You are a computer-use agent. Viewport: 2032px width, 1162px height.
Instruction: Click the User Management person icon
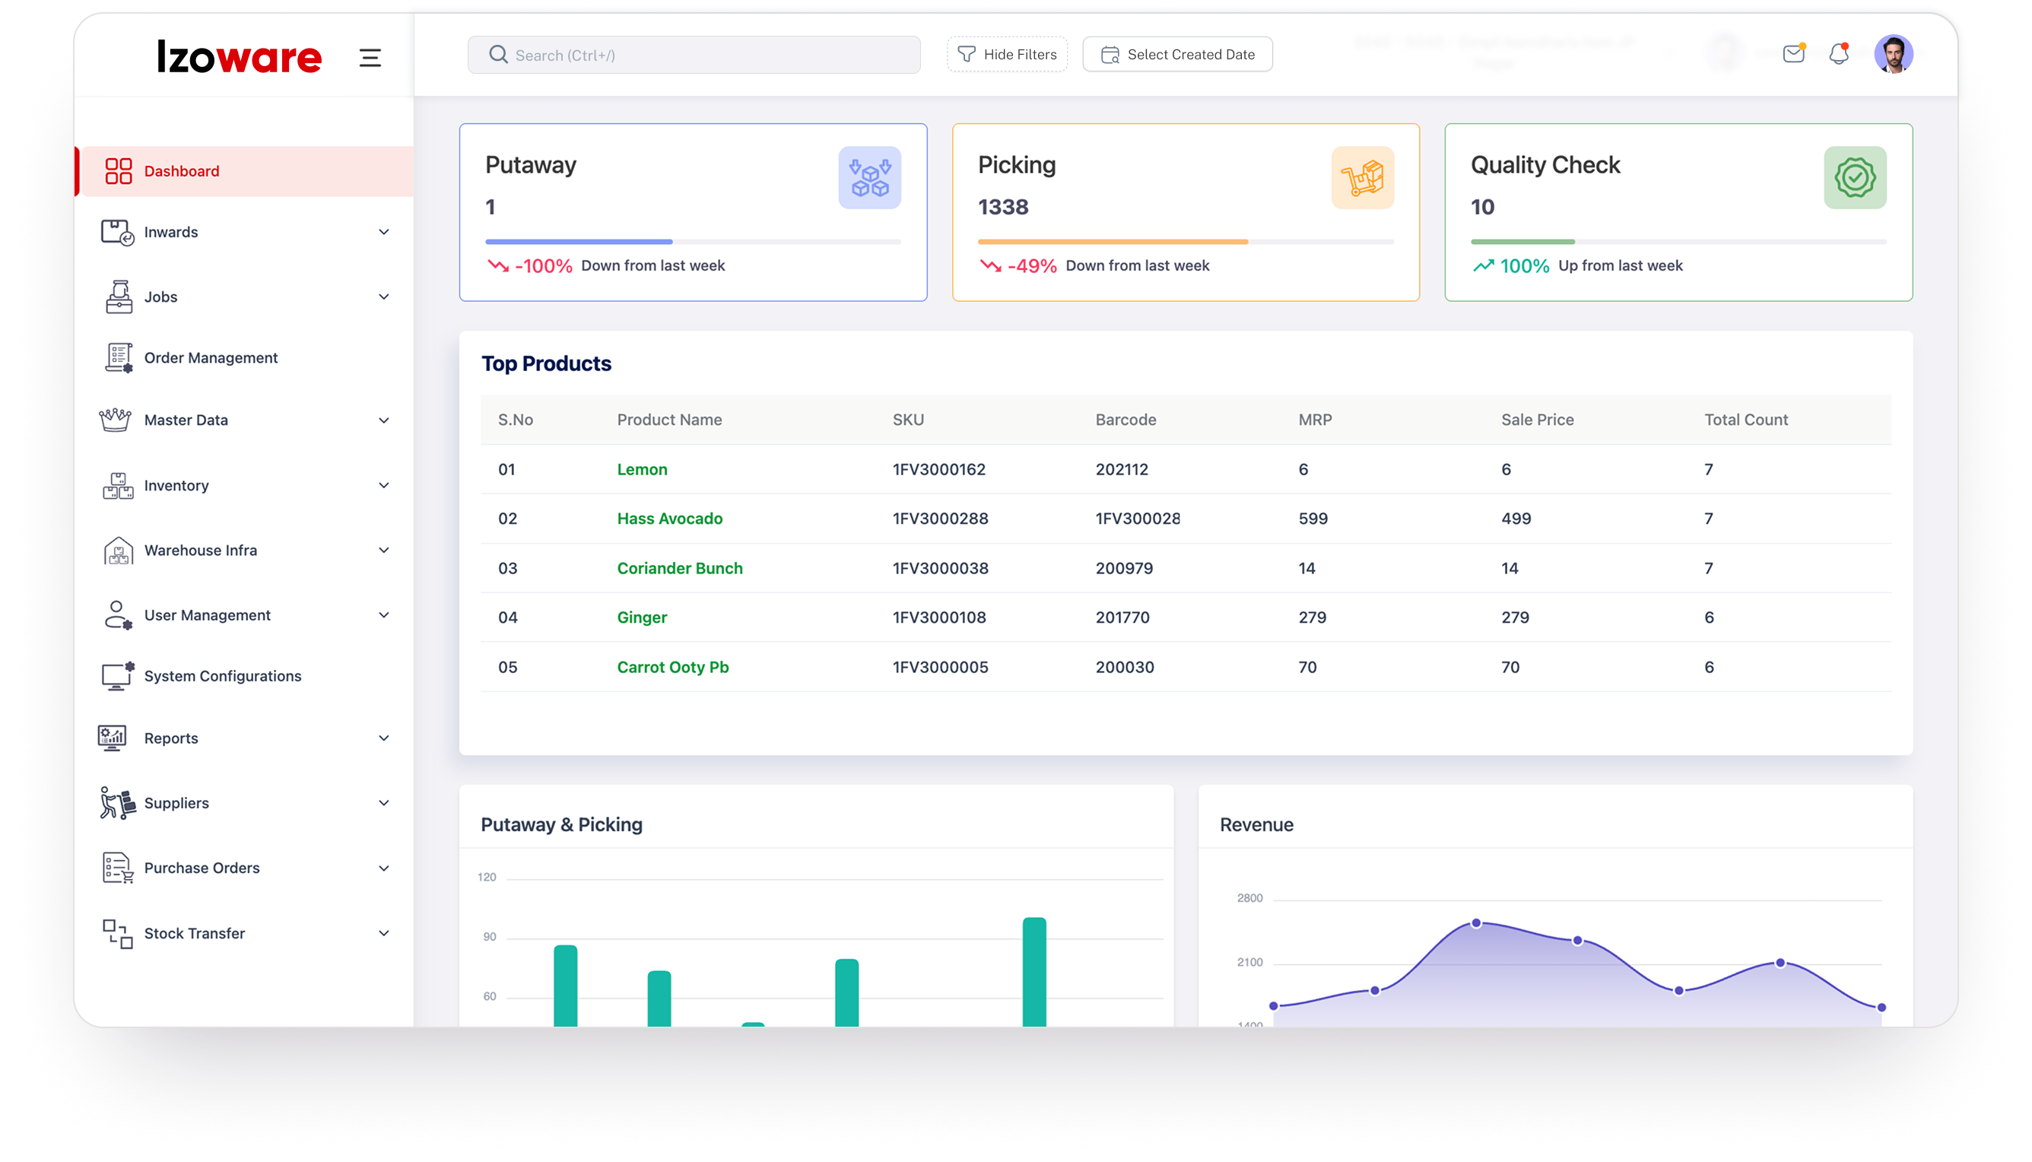[118, 615]
